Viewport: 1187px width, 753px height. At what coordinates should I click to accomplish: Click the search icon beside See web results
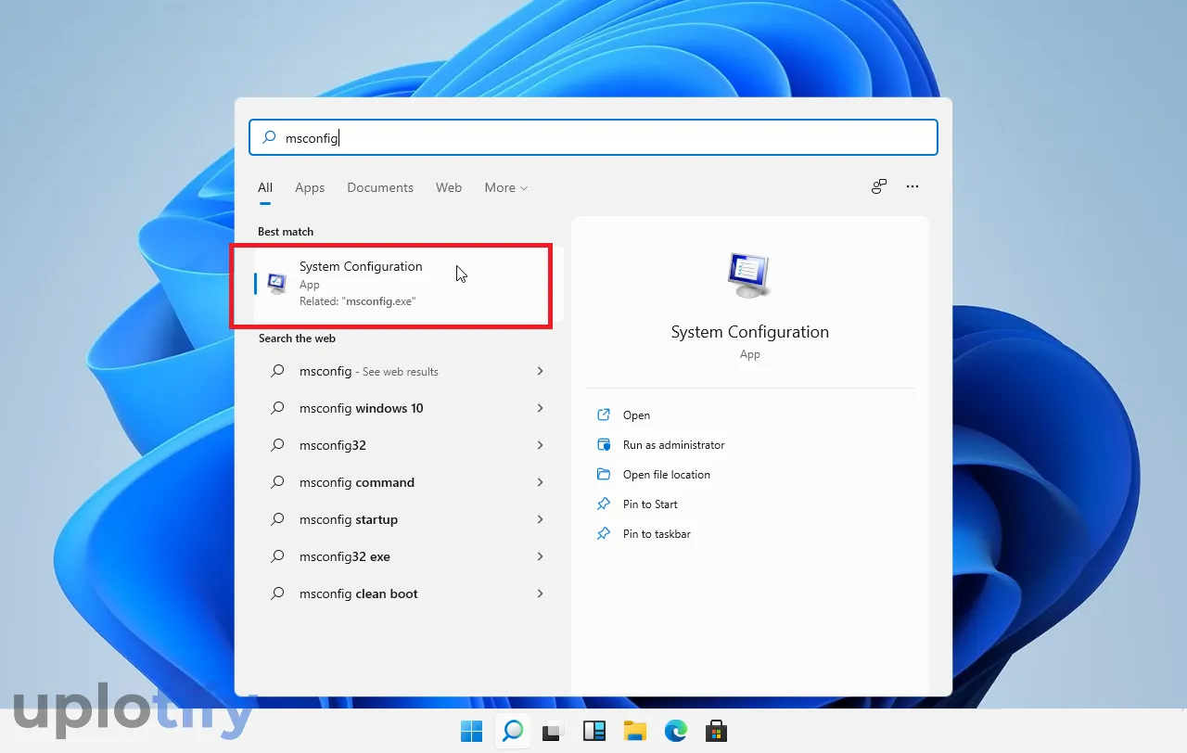[277, 371]
